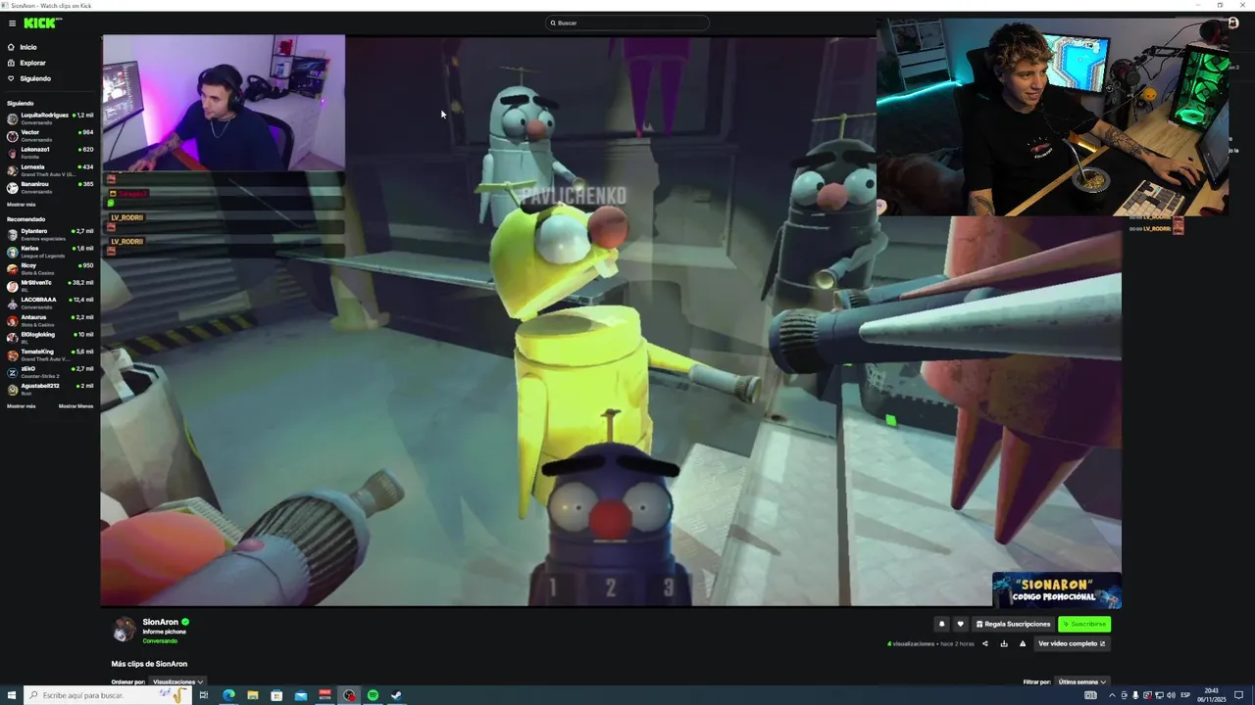Open the Windows Start menu
This screenshot has width=1255, height=705.
coord(11,695)
